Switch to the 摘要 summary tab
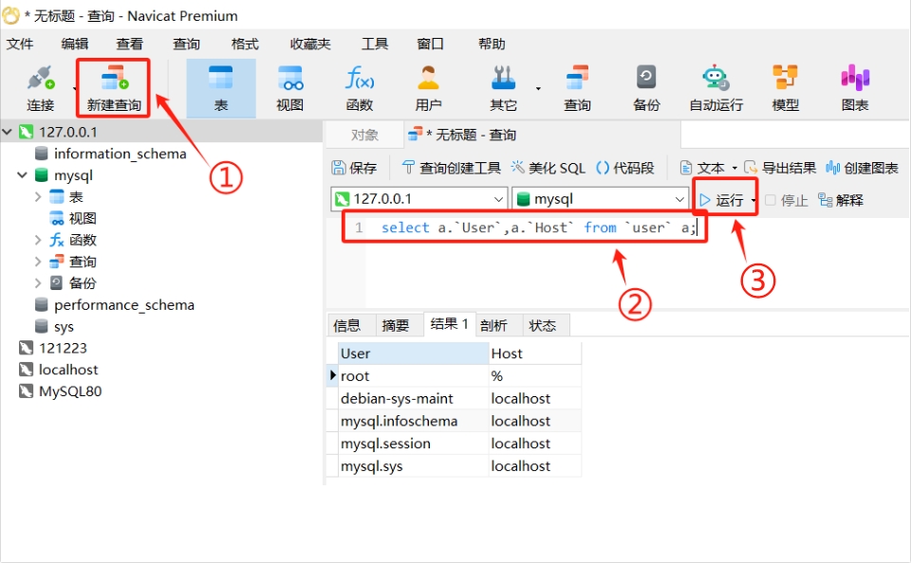This screenshot has height=563, width=911. (x=395, y=326)
